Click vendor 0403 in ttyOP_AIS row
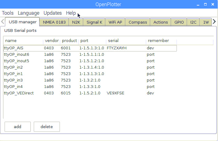 click(x=49, y=48)
